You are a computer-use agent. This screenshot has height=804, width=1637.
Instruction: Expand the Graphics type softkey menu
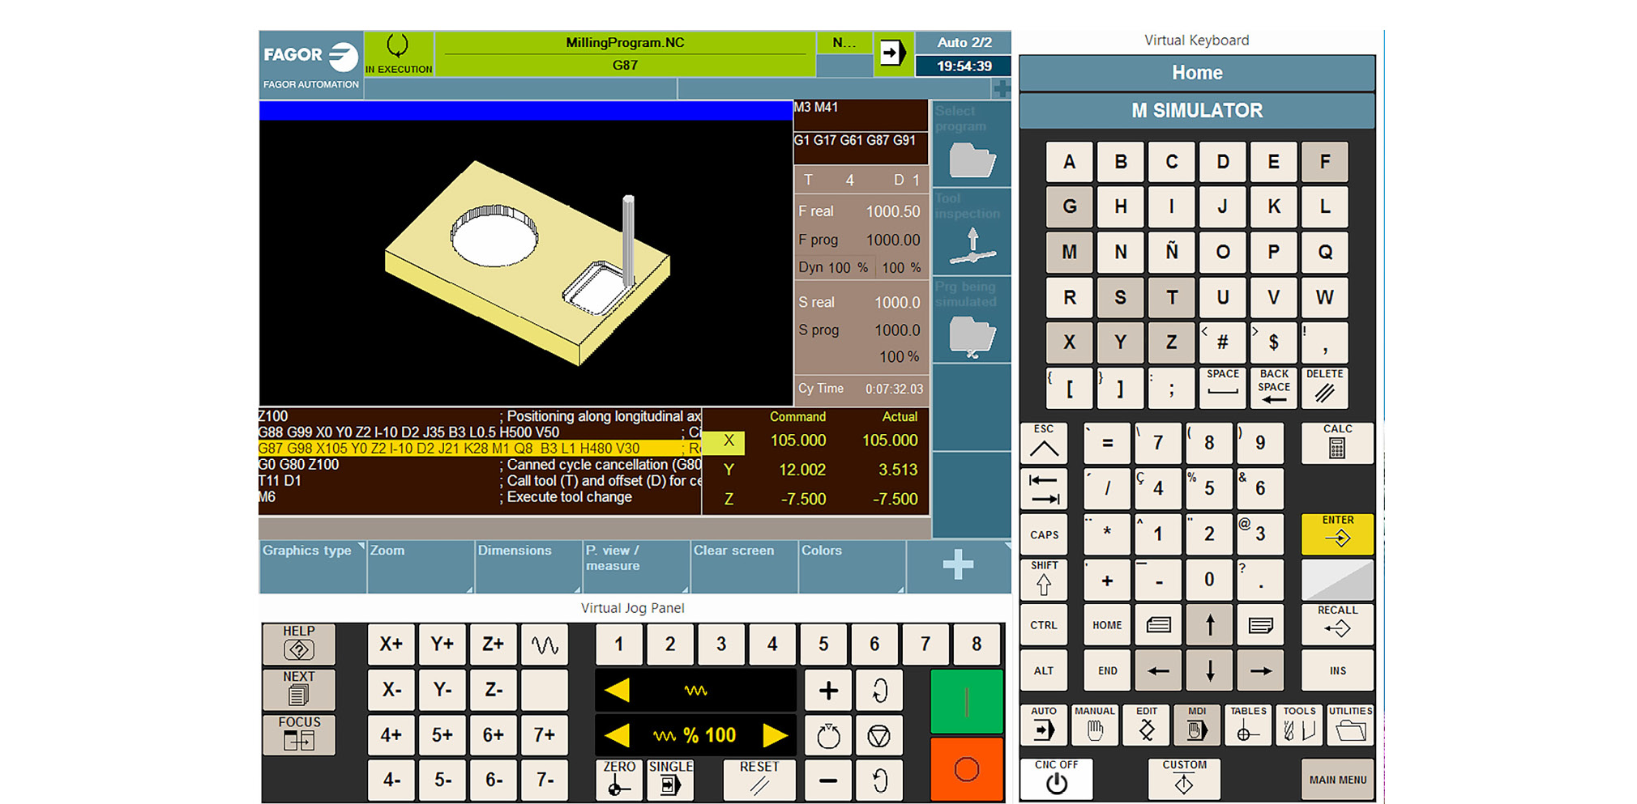point(312,565)
